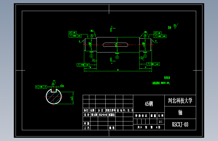Click the 处数 column header
Viewport: 218px width, 141px height.
pos(92,110)
